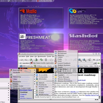Screen dimensions: 103x103
Task: Open Theme Manager entry
Action: [x=66, y=77]
